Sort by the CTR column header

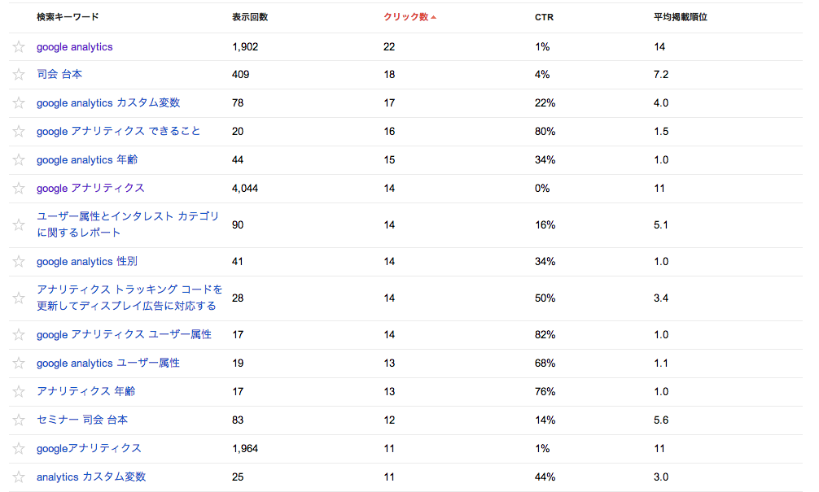[x=545, y=17]
